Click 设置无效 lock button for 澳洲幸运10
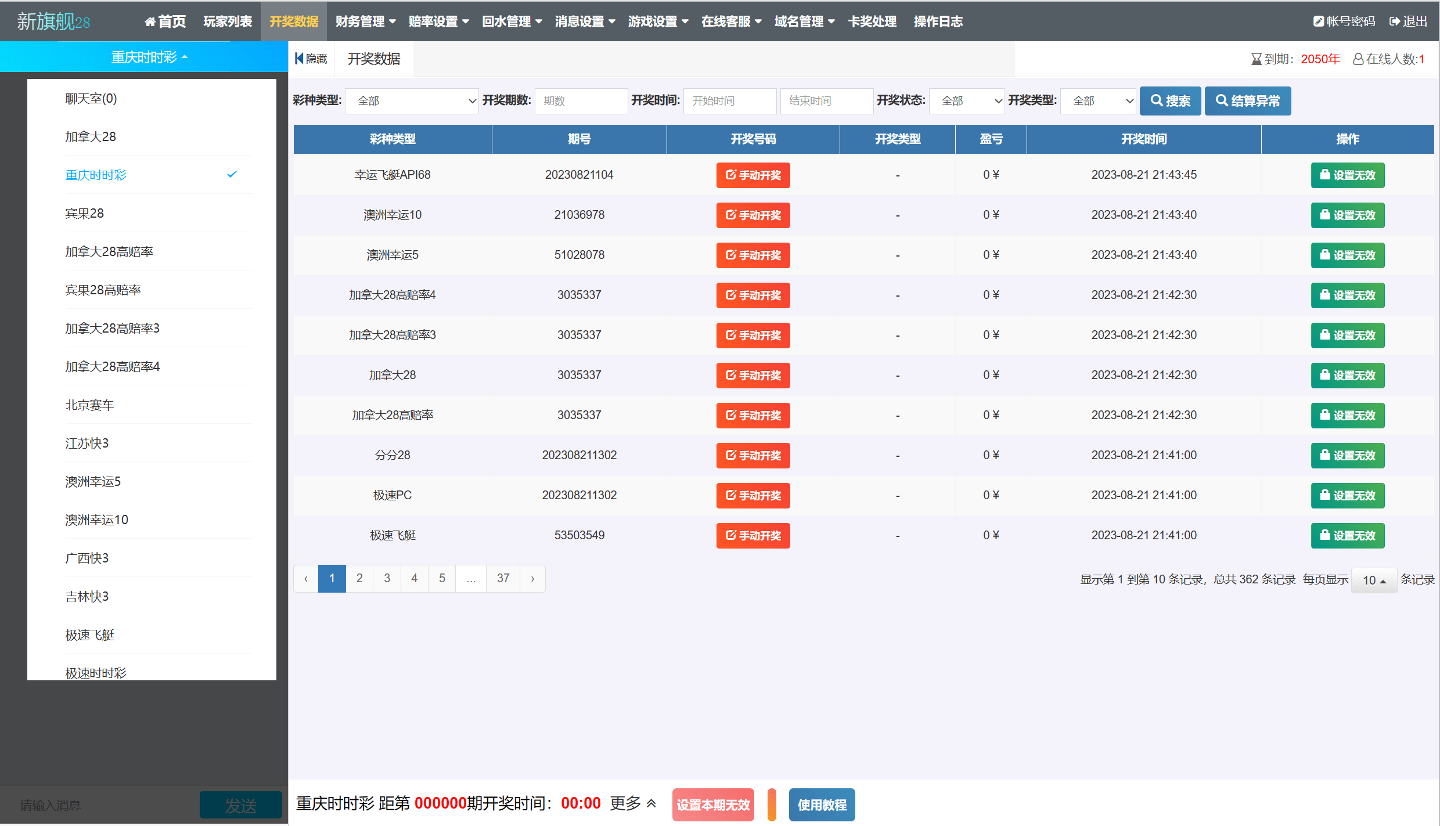Screen dimensions: 1440x826 (1347, 215)
